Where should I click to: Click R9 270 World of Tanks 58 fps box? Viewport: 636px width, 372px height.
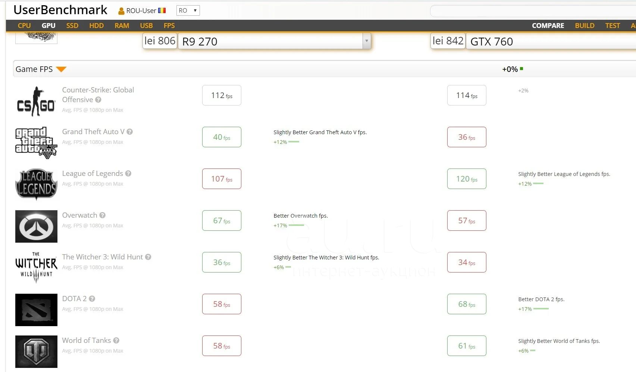point(222,346)
